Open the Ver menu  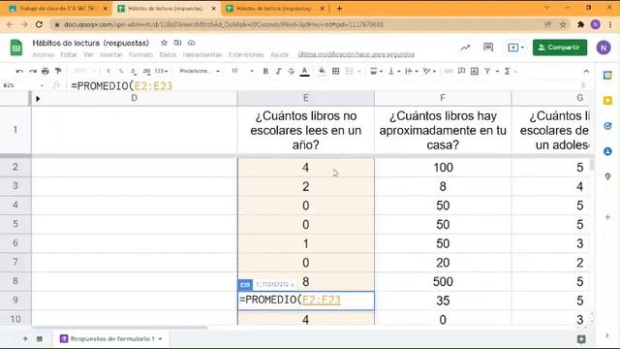pyautogui.click(x=88, y=54)
